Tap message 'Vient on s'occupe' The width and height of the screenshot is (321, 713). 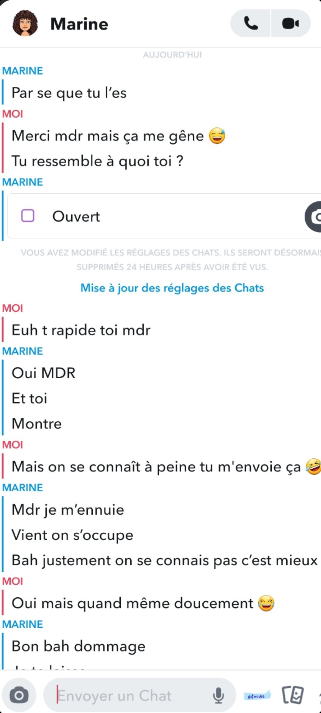[72, 535]
